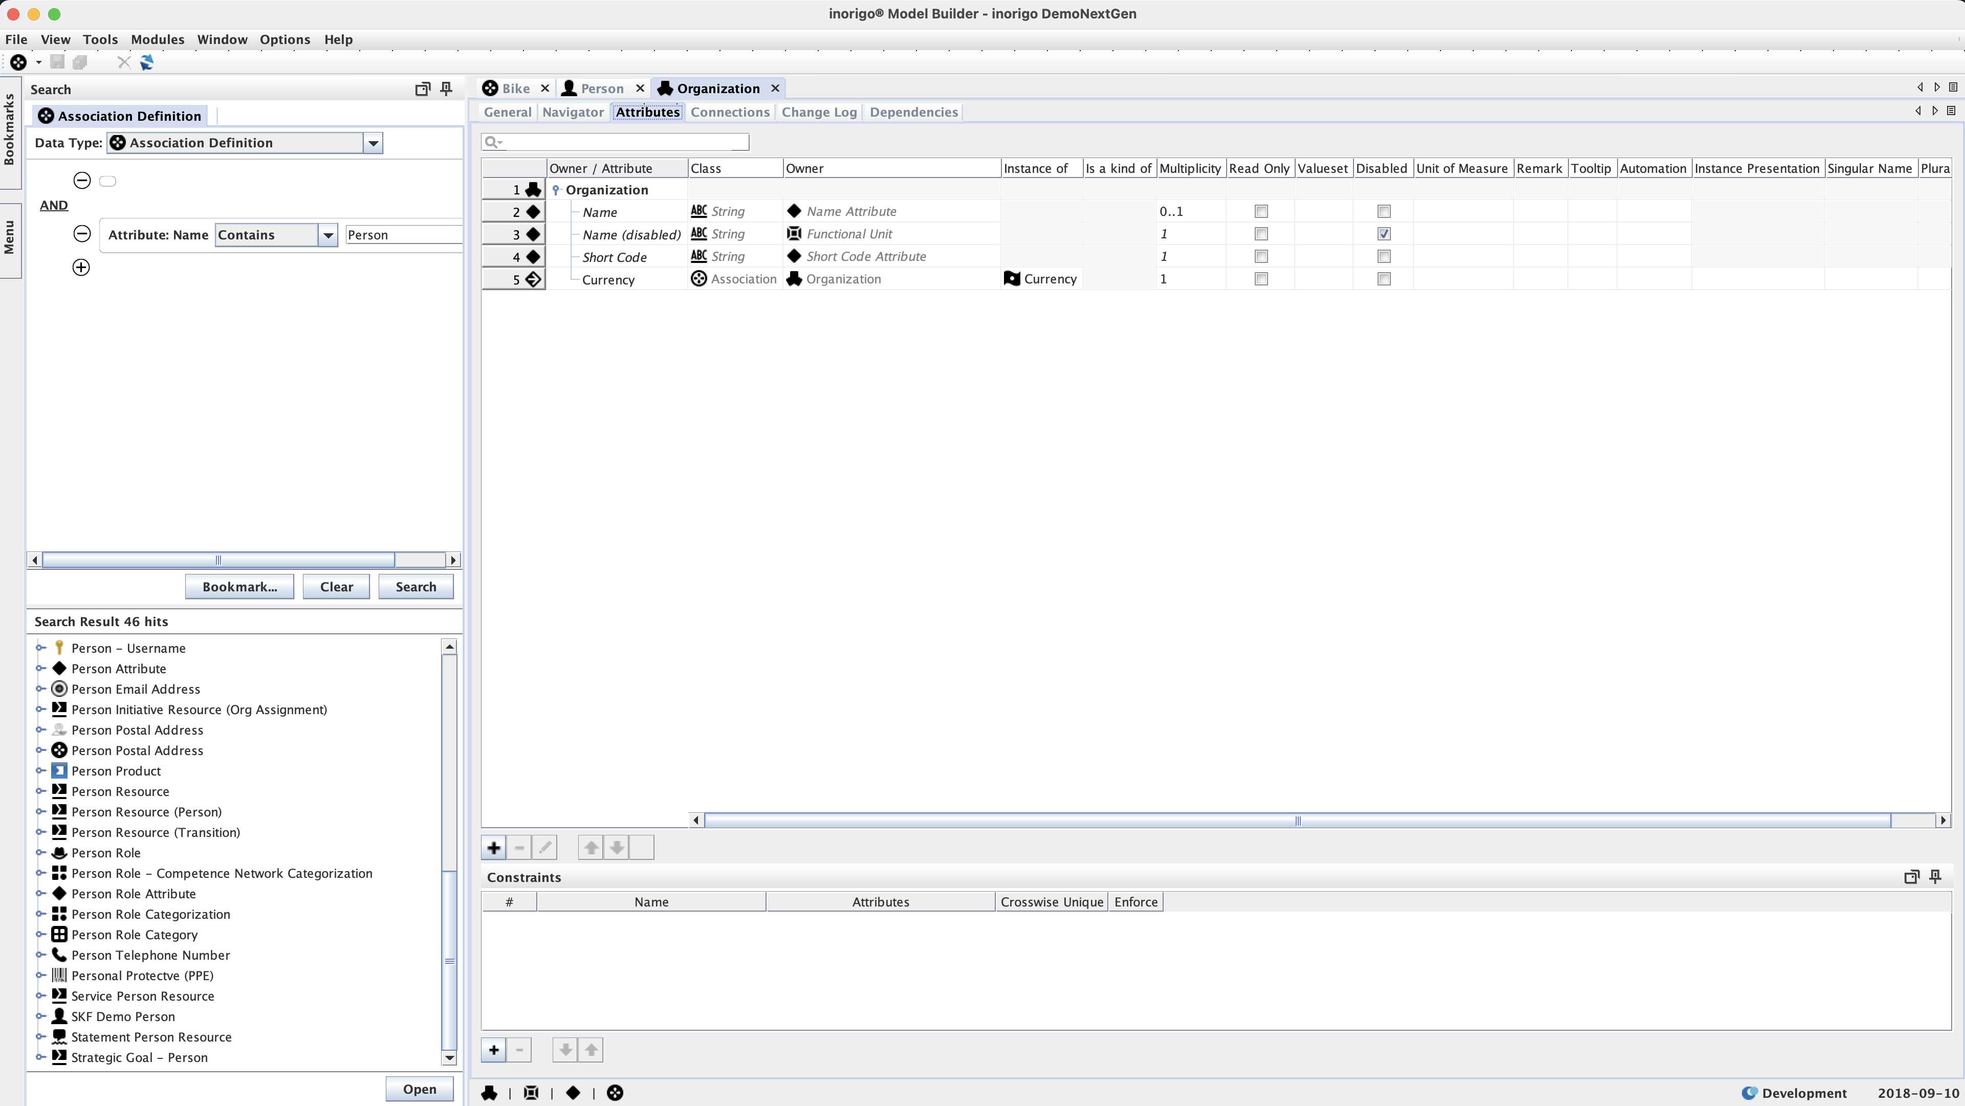Click the diamond icon in the bottom status bar
This screenshot has width=1965, height=1106.
coord(573,1093)
